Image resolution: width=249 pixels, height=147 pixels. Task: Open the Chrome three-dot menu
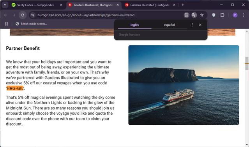pyautogui.click(x=244, y=15)
